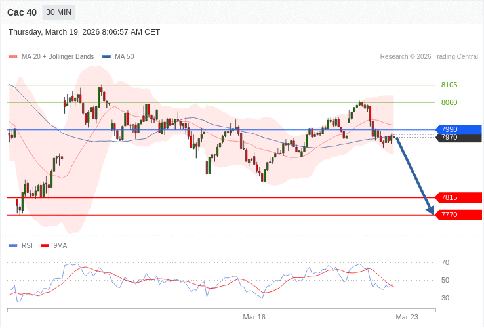Toggle the MA 50 legend label
Screen dimensions: 484x328
[124, 57]
